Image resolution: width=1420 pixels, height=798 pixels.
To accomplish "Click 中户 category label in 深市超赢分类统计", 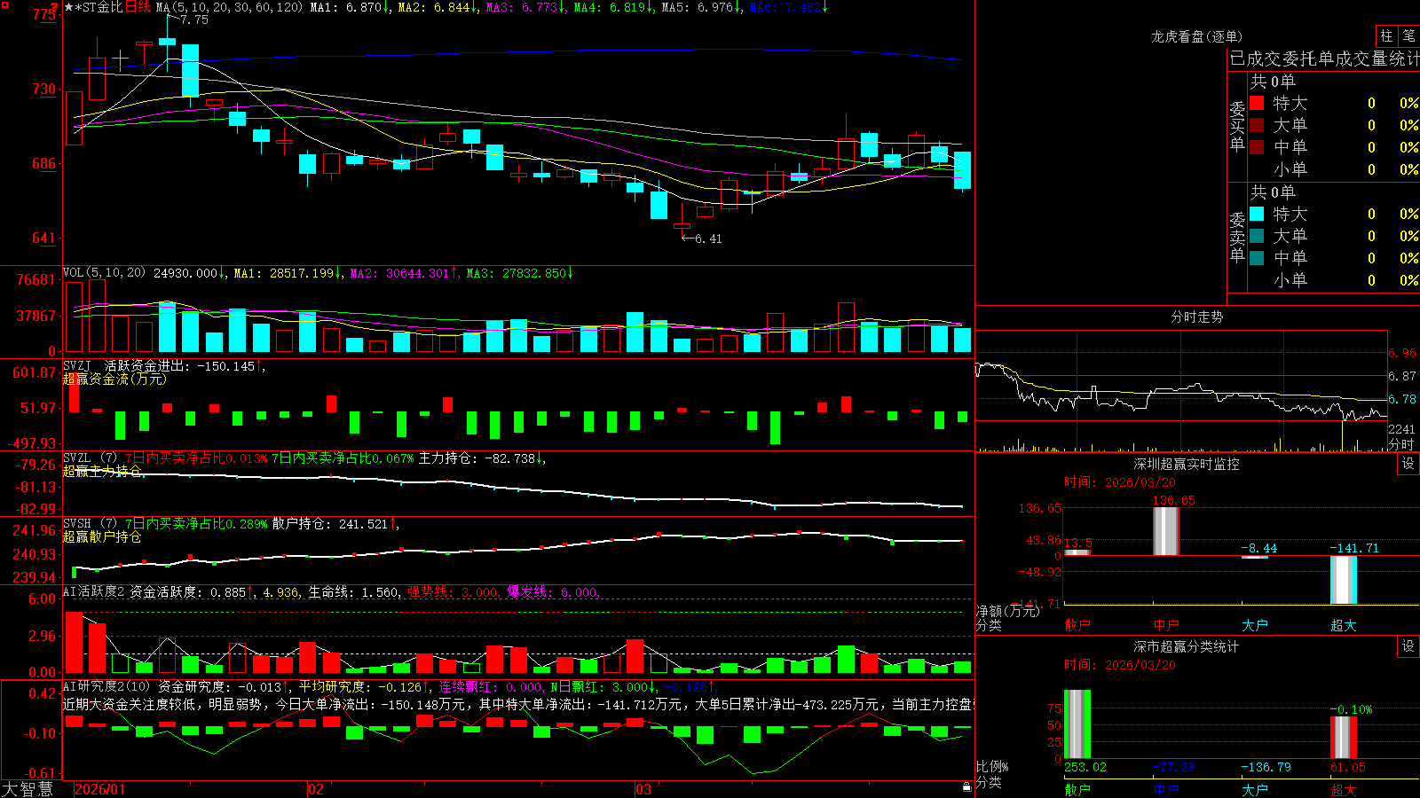I will [x=1166, y=790].
